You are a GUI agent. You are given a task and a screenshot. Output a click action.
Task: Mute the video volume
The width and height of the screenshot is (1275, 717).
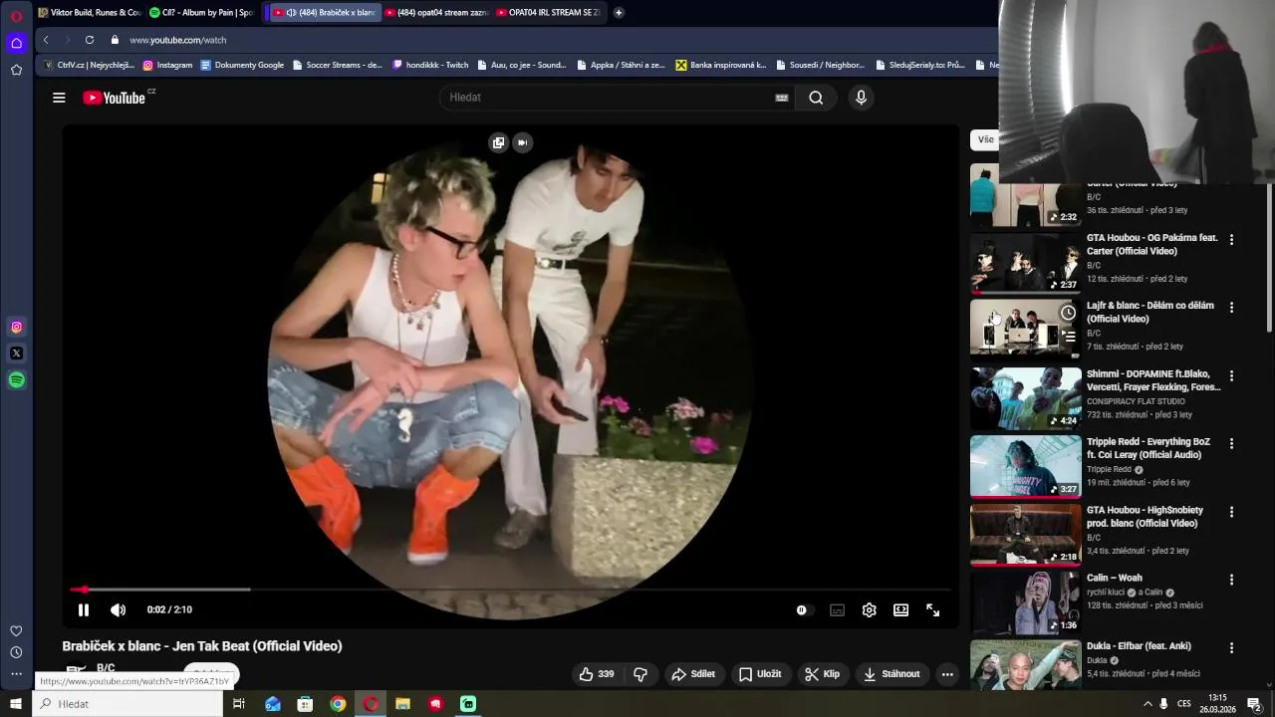coord(118,609)
